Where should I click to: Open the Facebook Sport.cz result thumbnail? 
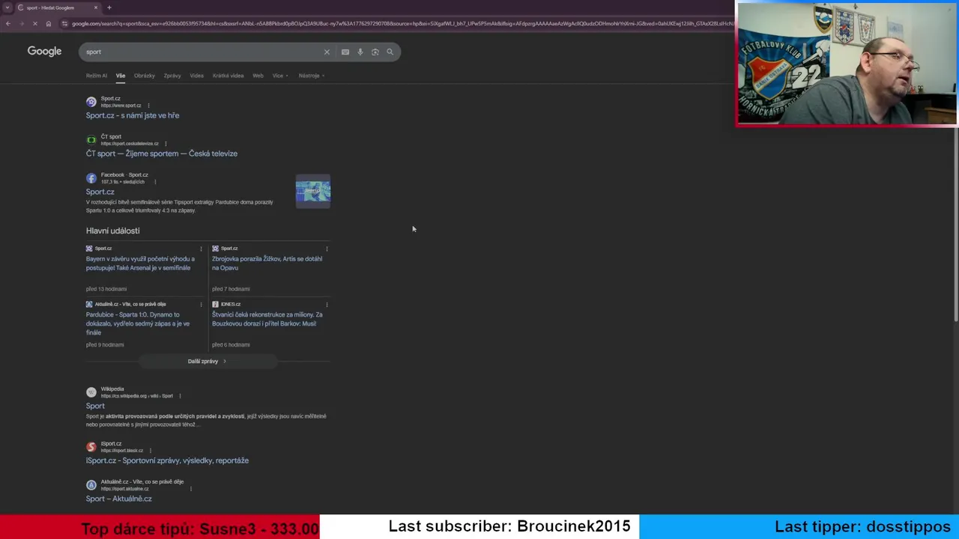pyautogui.click(x=313, y=192)
